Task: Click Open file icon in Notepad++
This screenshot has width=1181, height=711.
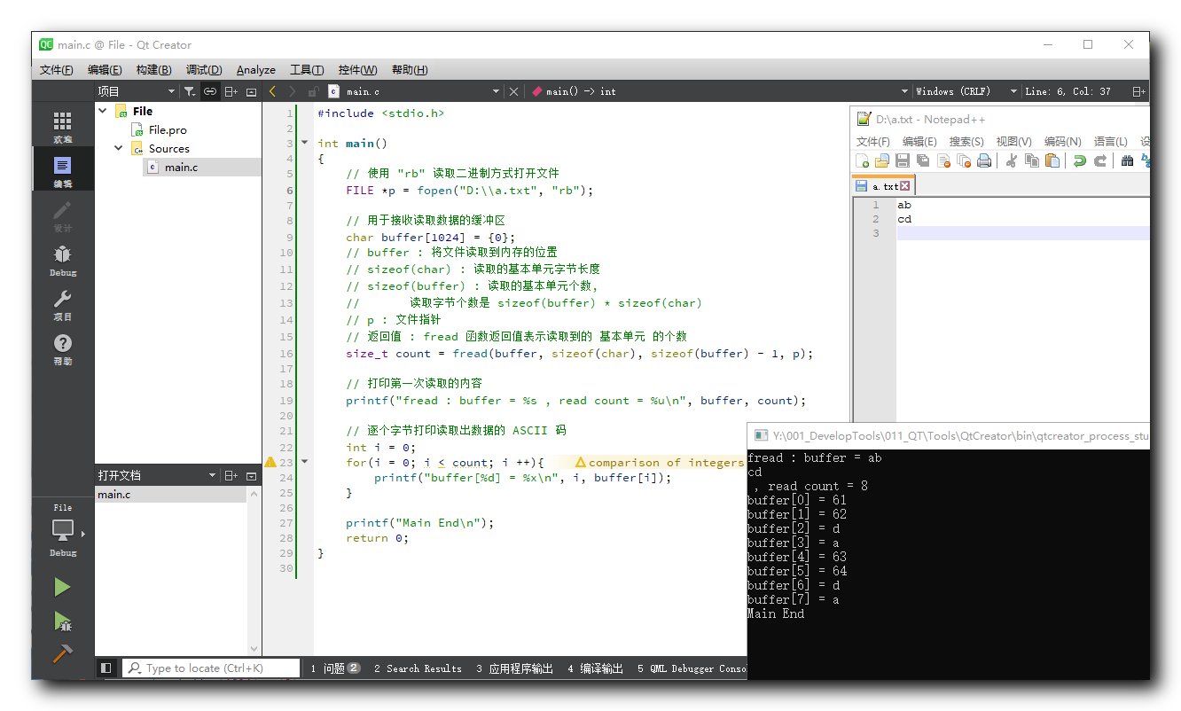Action: coord(882,160)
